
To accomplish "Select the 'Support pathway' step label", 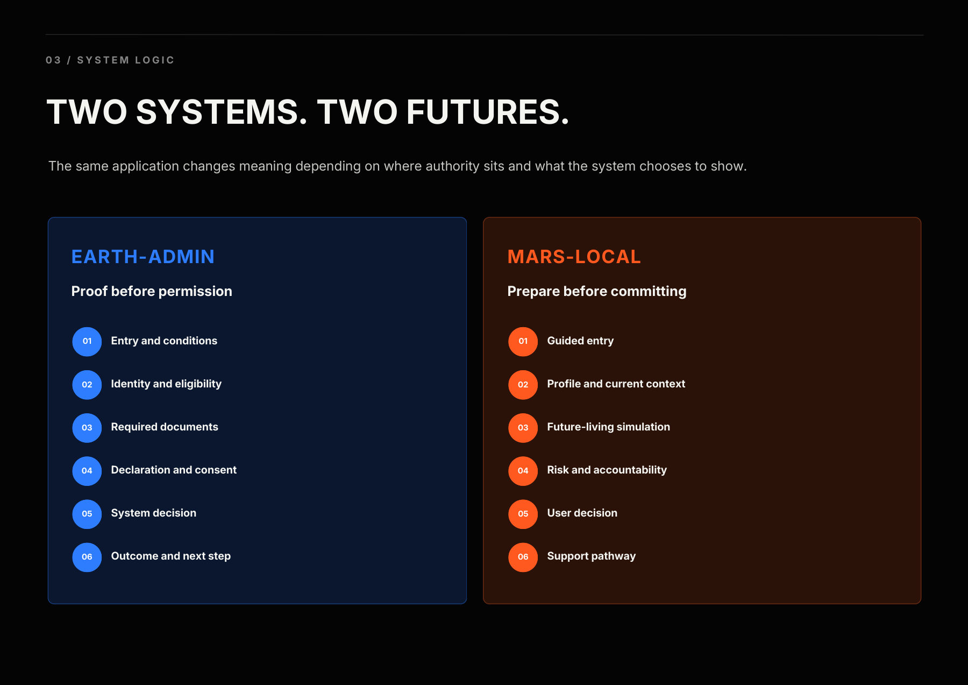I will 592,556.
